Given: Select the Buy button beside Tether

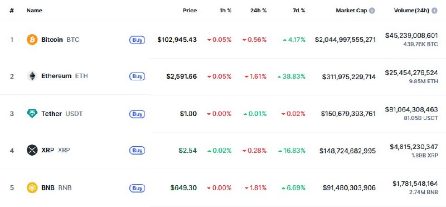Looking at the screenshot, I should pos(137,114).
